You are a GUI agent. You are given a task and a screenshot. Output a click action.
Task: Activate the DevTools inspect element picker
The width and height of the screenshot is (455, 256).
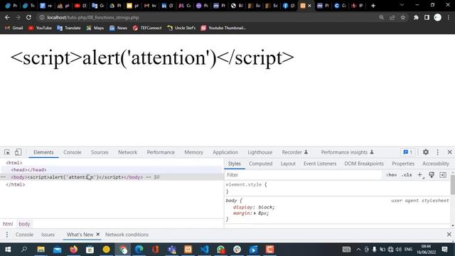point(7,152)
